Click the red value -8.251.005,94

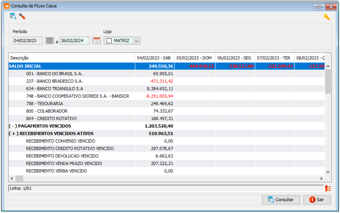coord(159,96)
